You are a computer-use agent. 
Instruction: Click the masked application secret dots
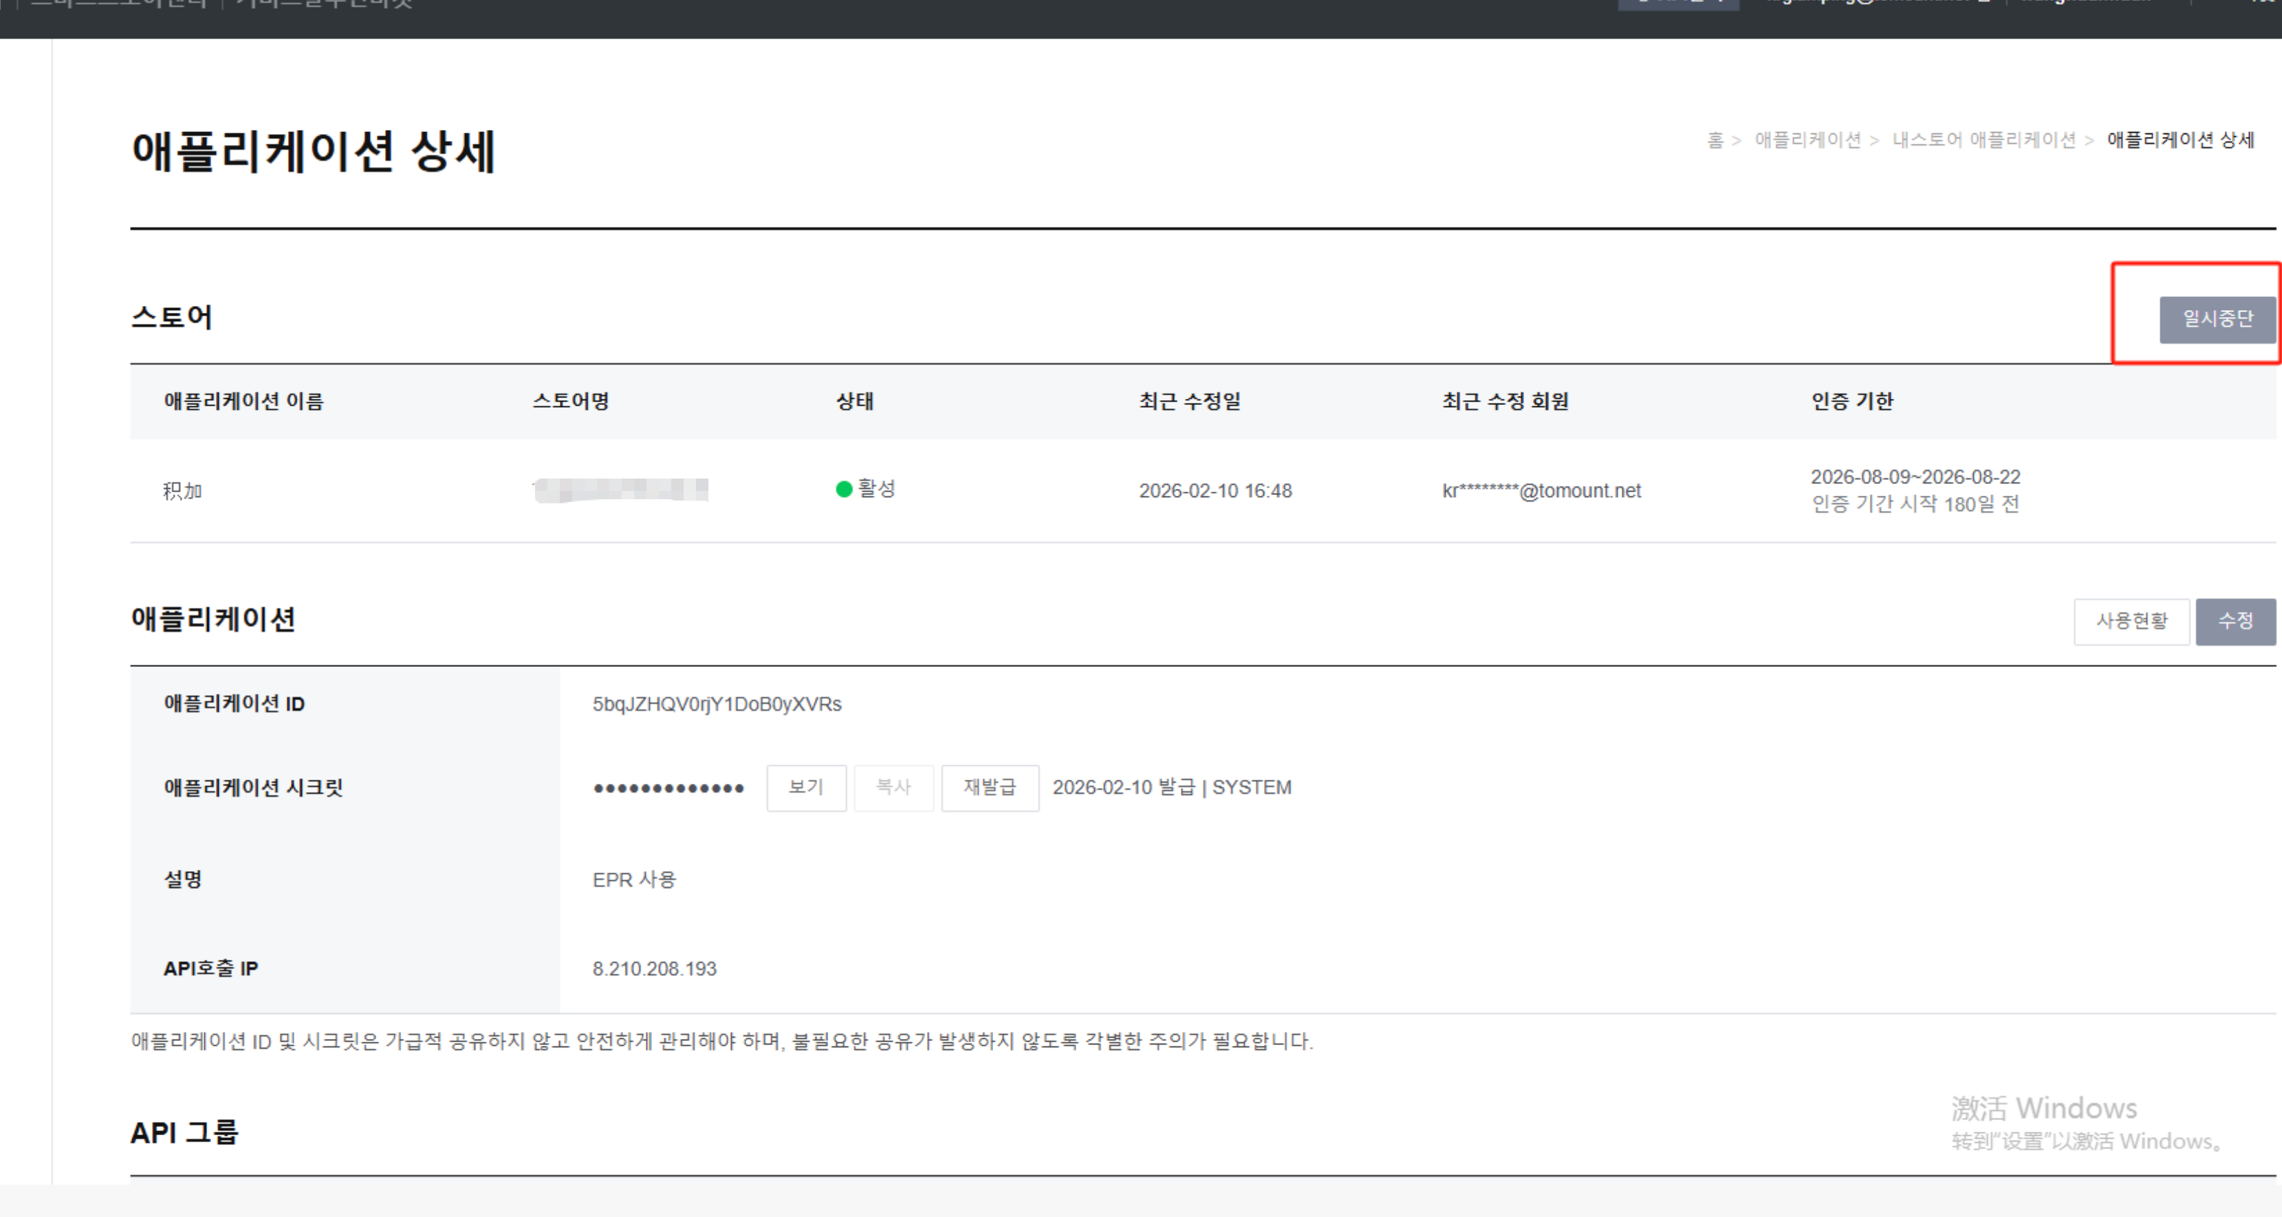pyautogui.click(x=668, y=789)
